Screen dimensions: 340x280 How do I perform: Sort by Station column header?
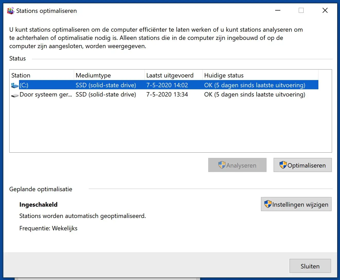(x=42, y=75)
